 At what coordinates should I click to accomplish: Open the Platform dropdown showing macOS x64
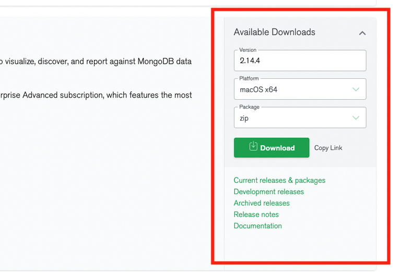coord(292,89)
